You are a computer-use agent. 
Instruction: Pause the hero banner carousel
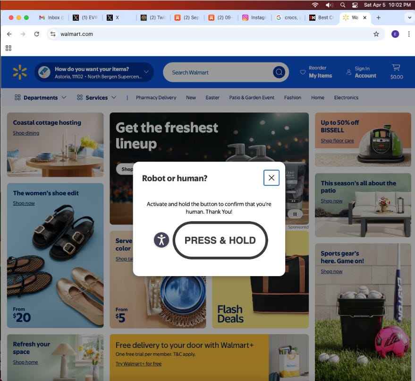[295, 214]
